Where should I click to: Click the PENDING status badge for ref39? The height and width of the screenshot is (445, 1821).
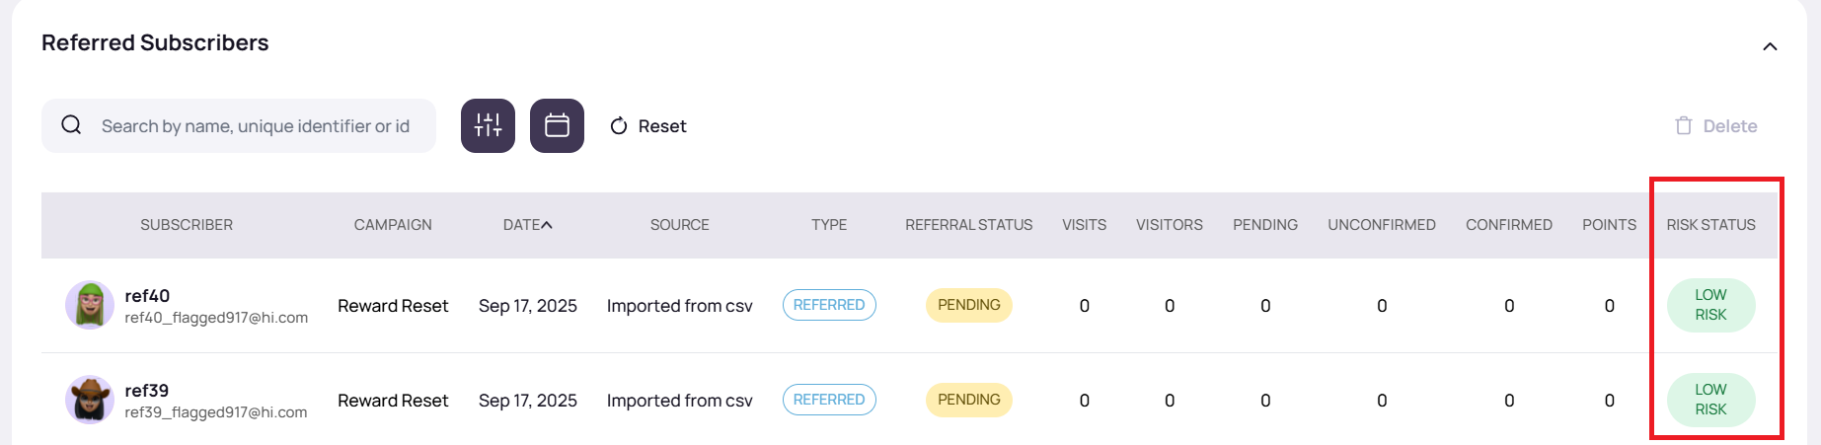pos(968,400)
